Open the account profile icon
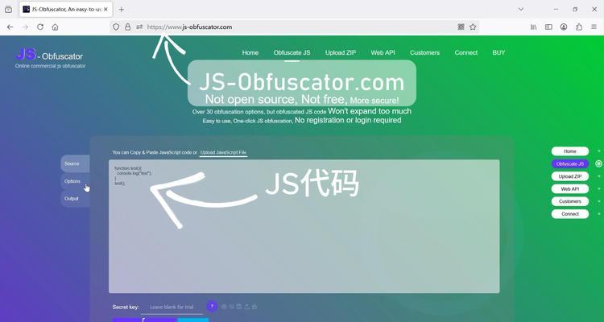Viewport: 604px width, 322px height. click(x=564, y=27)
